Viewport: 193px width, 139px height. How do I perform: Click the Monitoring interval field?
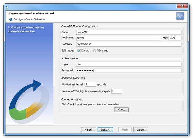[90, 84]
